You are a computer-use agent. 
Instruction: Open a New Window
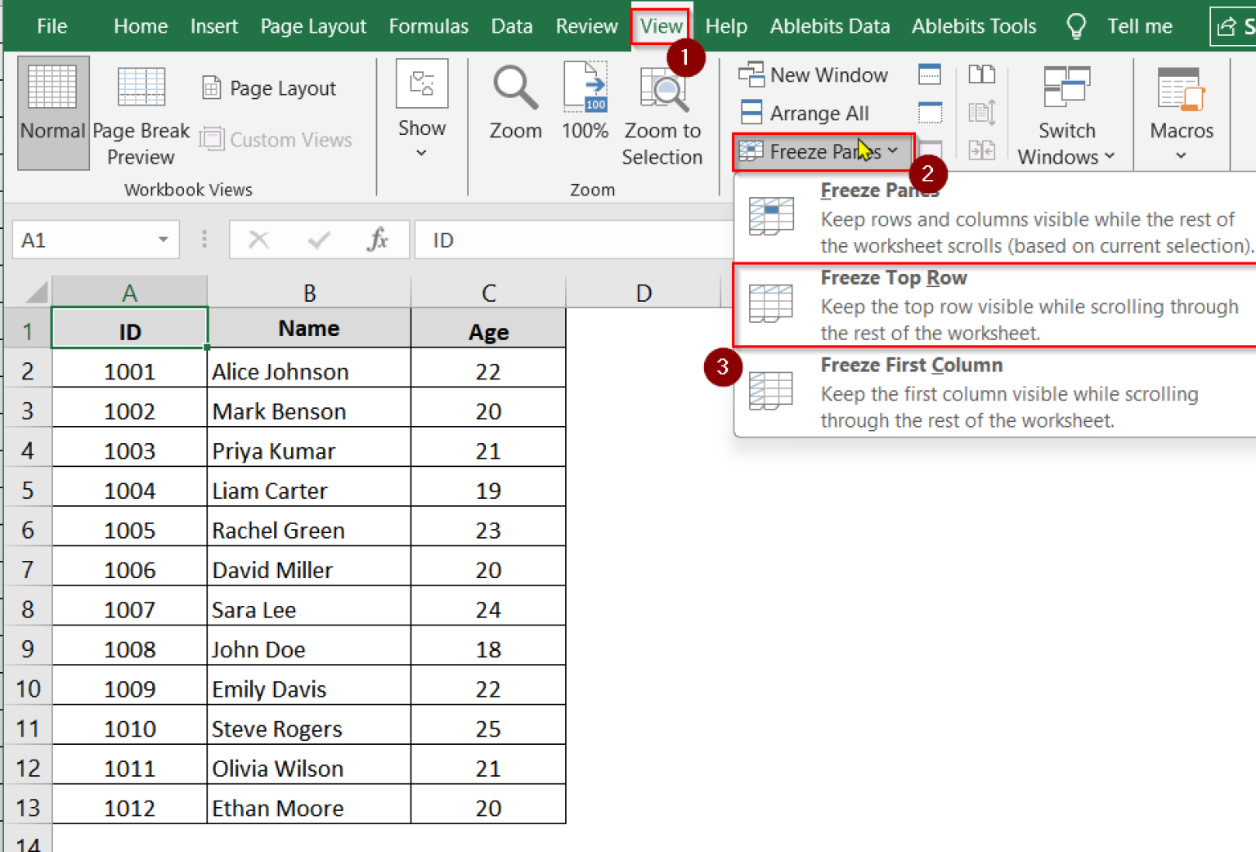(x=815, y=74)
